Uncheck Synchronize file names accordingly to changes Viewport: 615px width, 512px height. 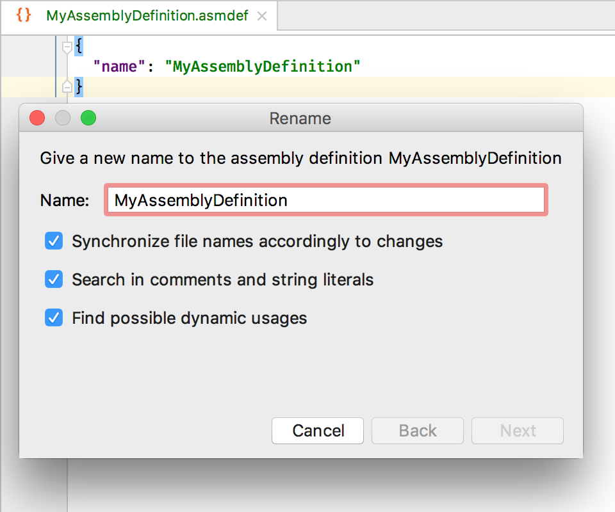click(x=54, y=241)
